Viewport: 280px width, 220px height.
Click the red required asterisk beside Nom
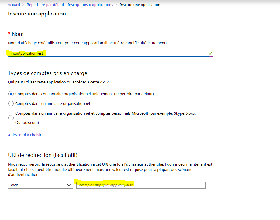coord(9,33)
